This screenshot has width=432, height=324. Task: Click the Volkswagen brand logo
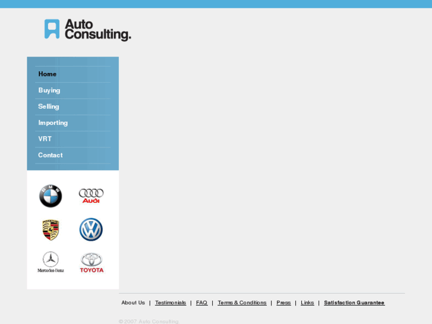tap(91, 229)
